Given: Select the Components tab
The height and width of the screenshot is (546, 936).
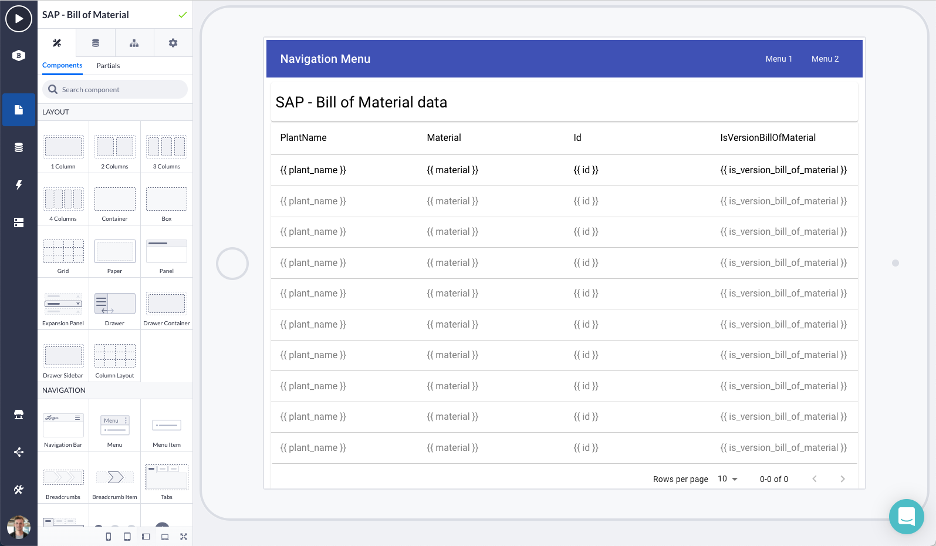Looking at the screenshot, I should (62, 65).
